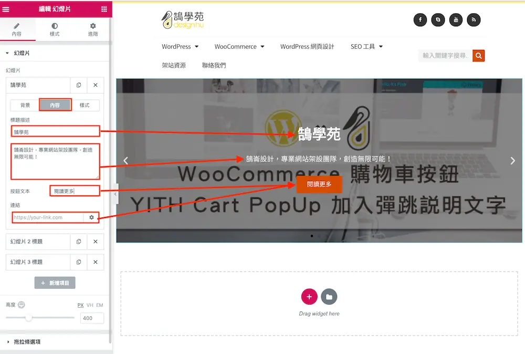
Task: Open 聯絡我們 menu item
Action: [214, 65]
